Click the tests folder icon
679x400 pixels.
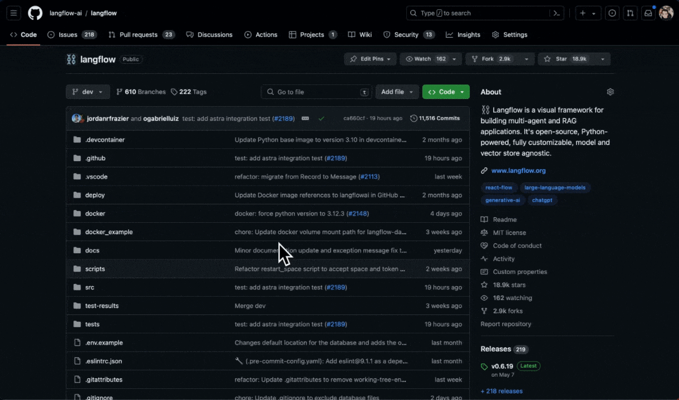(x=77, y=324)
